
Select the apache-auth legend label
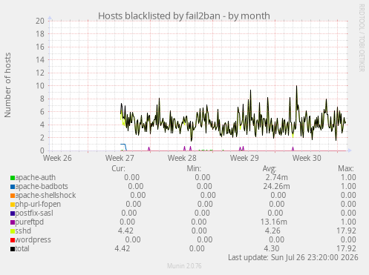pos(36,177)
